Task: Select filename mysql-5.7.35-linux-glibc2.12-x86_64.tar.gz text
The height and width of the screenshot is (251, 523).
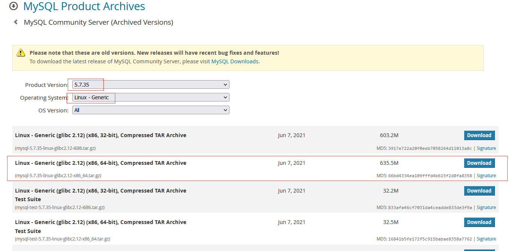Action: [58, 176]
